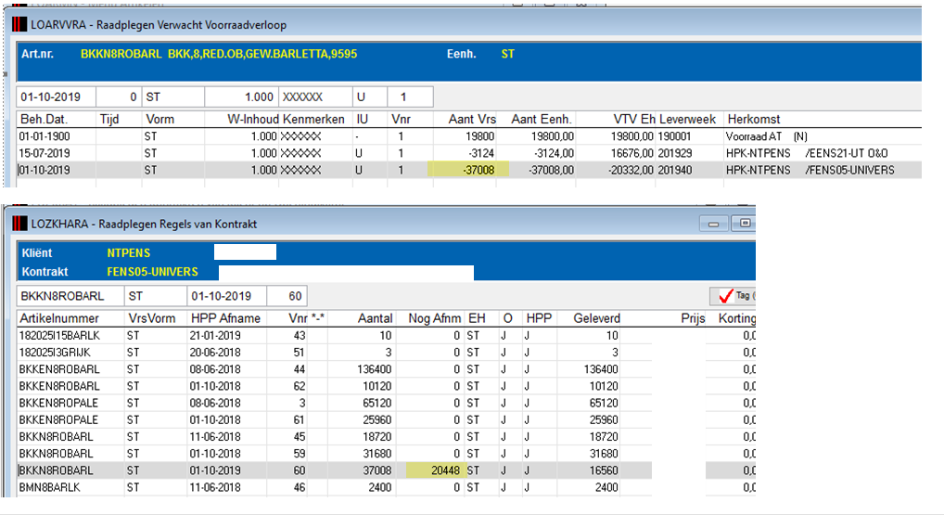Click /FENS05-UNIVERS herkomst entry

(849, 170)
